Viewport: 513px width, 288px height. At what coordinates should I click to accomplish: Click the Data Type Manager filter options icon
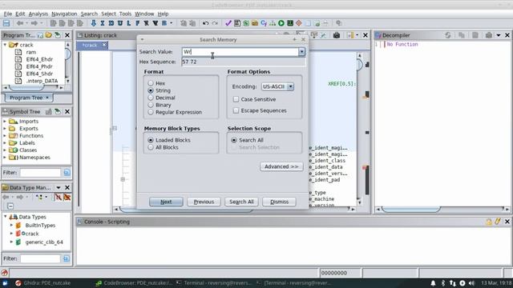[x=66, y=258]
